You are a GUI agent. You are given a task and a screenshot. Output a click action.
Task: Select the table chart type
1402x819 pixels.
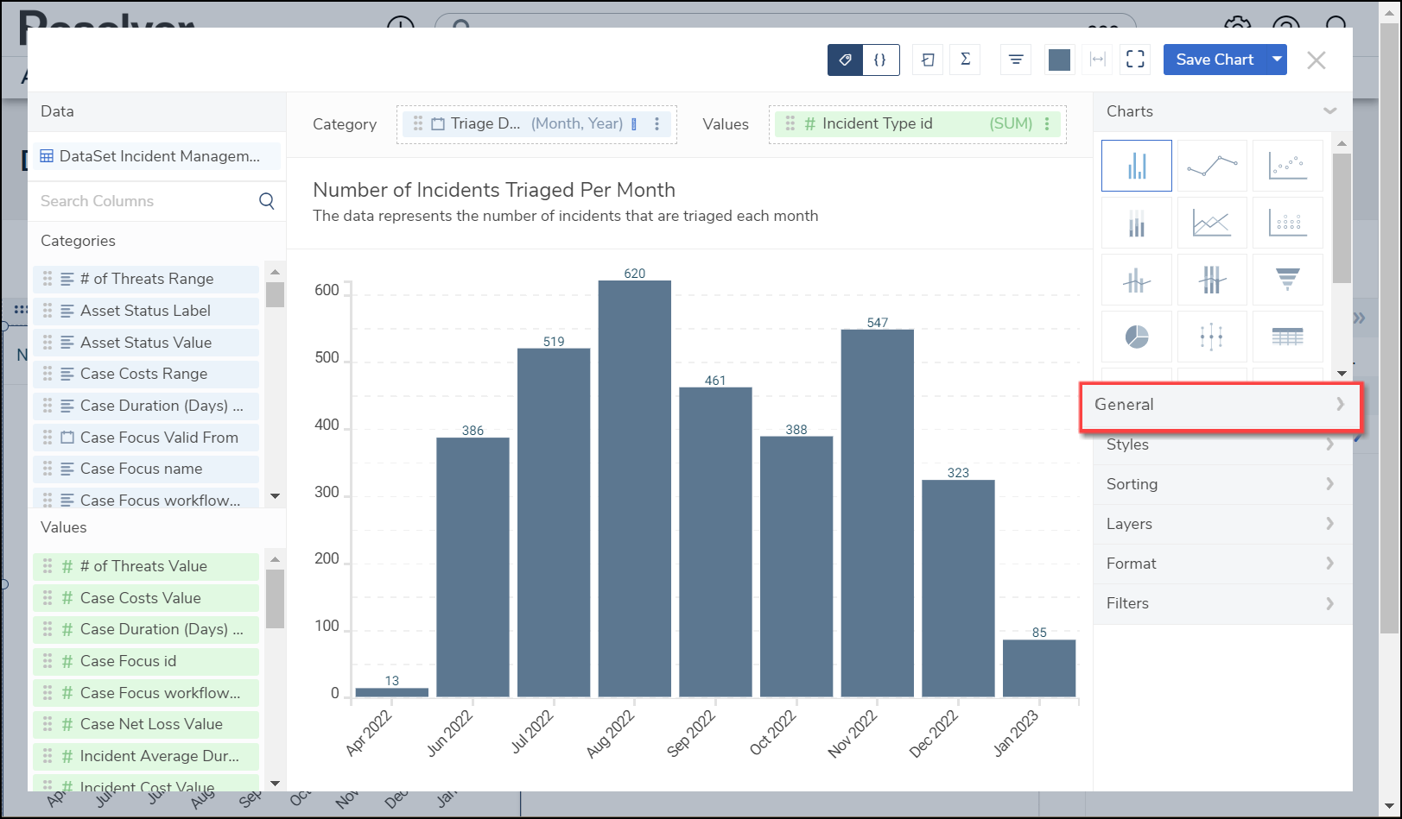1286,337
